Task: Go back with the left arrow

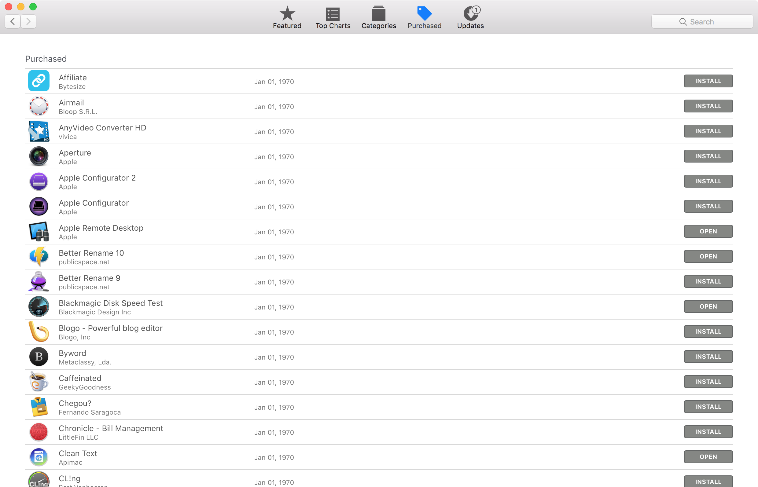Action: [13, 21]
